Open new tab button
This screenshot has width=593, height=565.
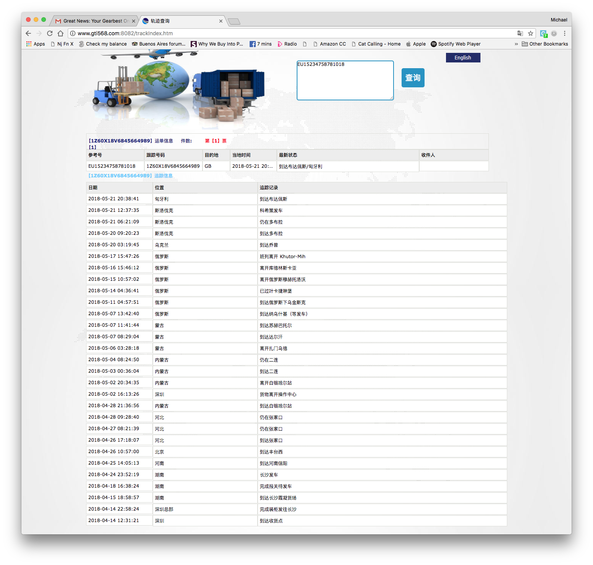coord(234,21)
